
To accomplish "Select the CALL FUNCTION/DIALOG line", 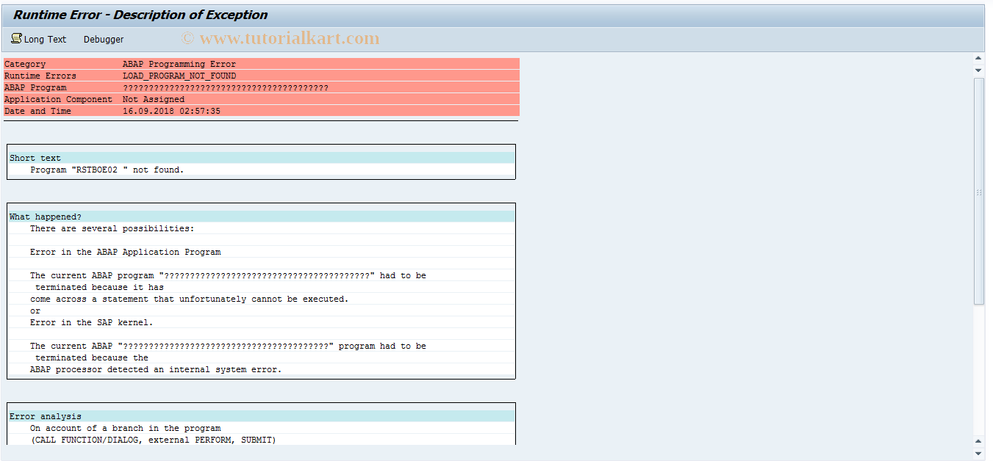I will pos(154,440).
